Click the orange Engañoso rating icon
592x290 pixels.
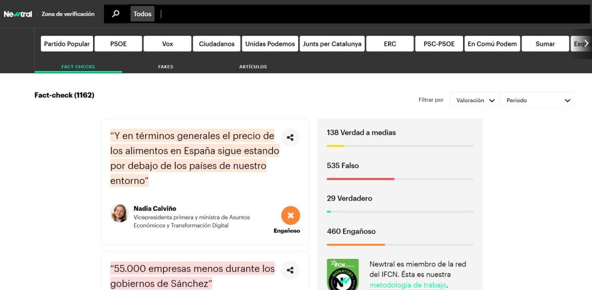click(290, 215)
